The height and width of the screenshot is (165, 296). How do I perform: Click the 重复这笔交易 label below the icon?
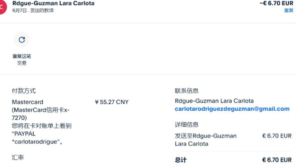tap(22, 60)
